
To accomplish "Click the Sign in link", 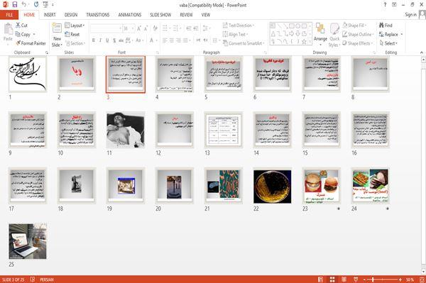I will (x=410, y=15).
